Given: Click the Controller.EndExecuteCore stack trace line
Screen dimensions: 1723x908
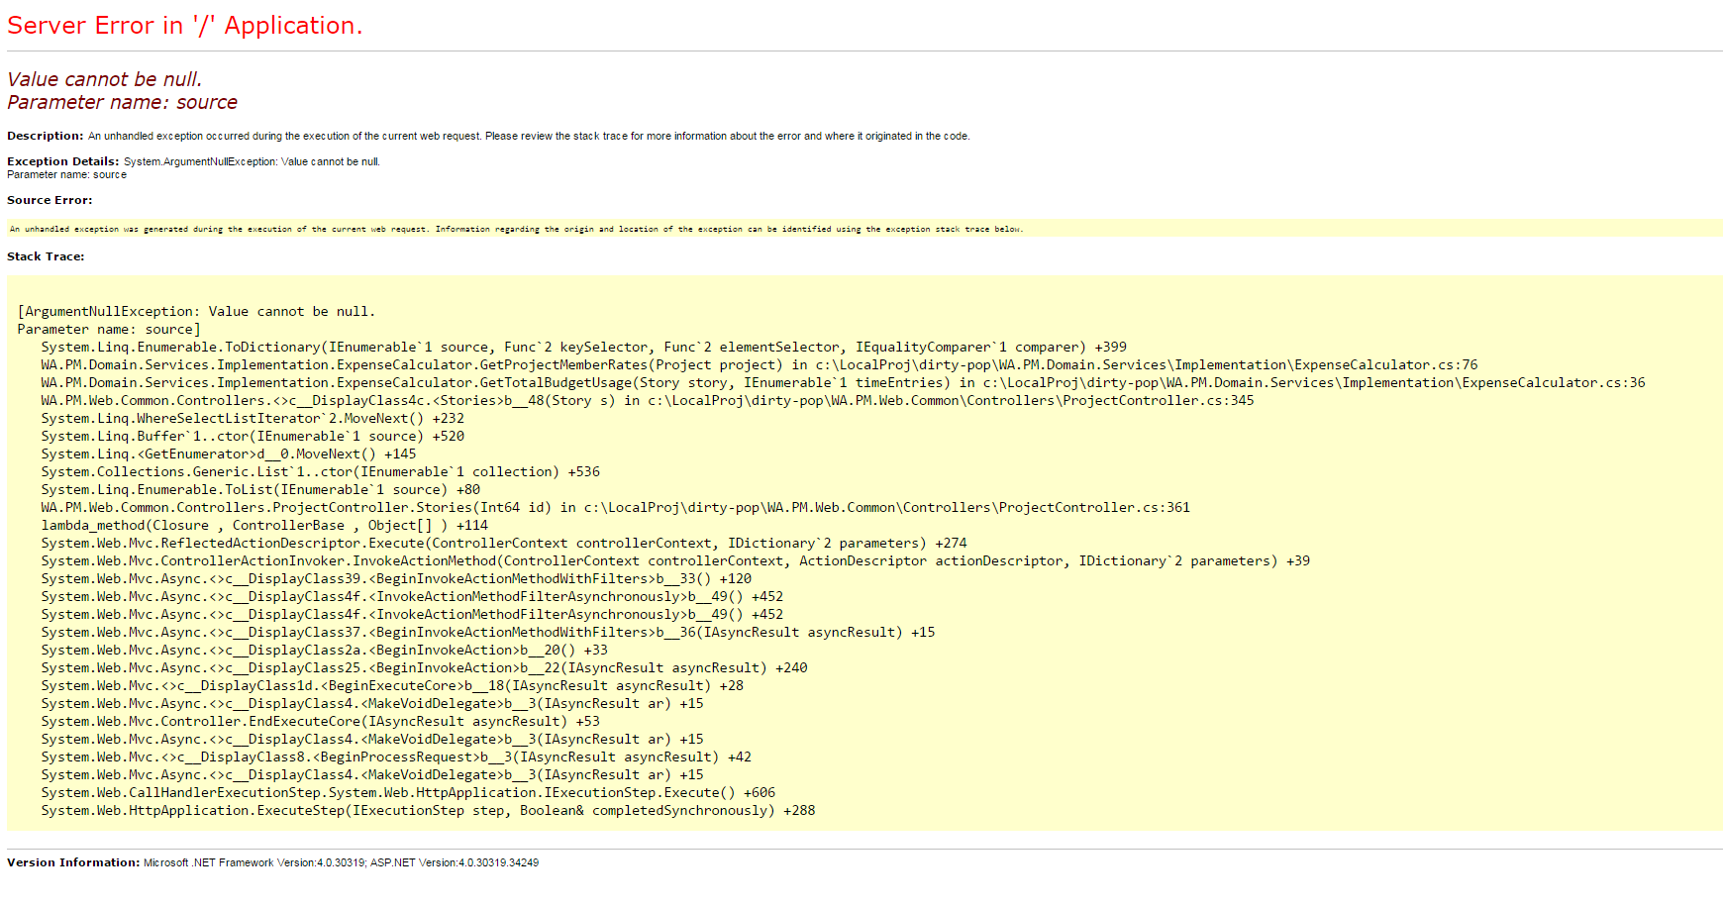Looking at the screenshot, I should [320, 722].
